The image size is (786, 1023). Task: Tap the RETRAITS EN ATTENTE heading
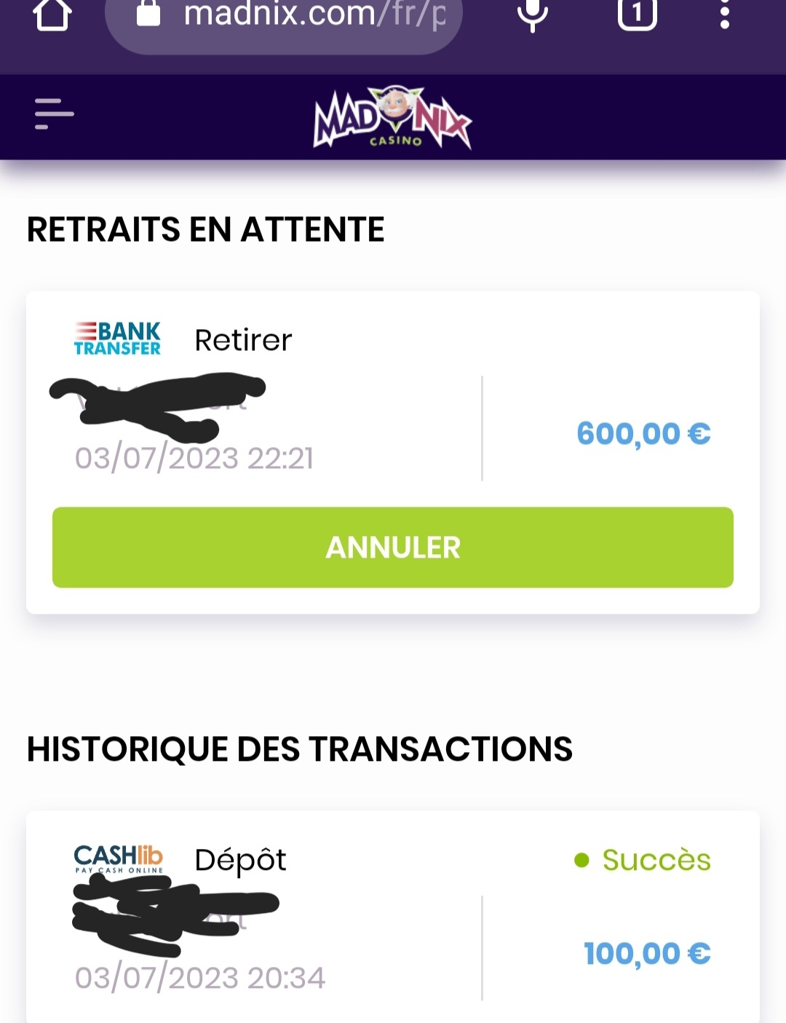205,230
